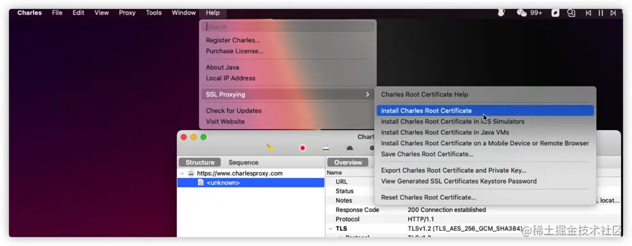632x246 pixels.
Task: Open SSL Proxying submenu arrow
Action: (x=368, y=95)
